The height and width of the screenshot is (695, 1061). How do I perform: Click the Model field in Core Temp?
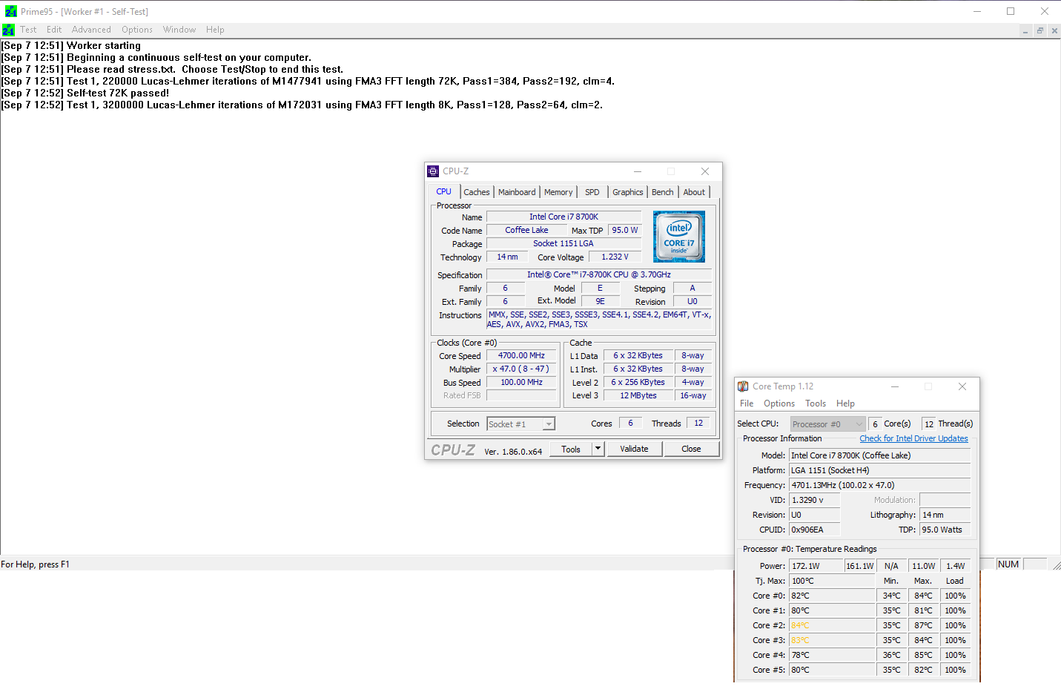click(x=880, y=455)
